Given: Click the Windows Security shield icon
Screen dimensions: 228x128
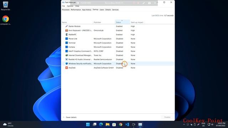Looking at the screenshot, I should pos(67,64).
